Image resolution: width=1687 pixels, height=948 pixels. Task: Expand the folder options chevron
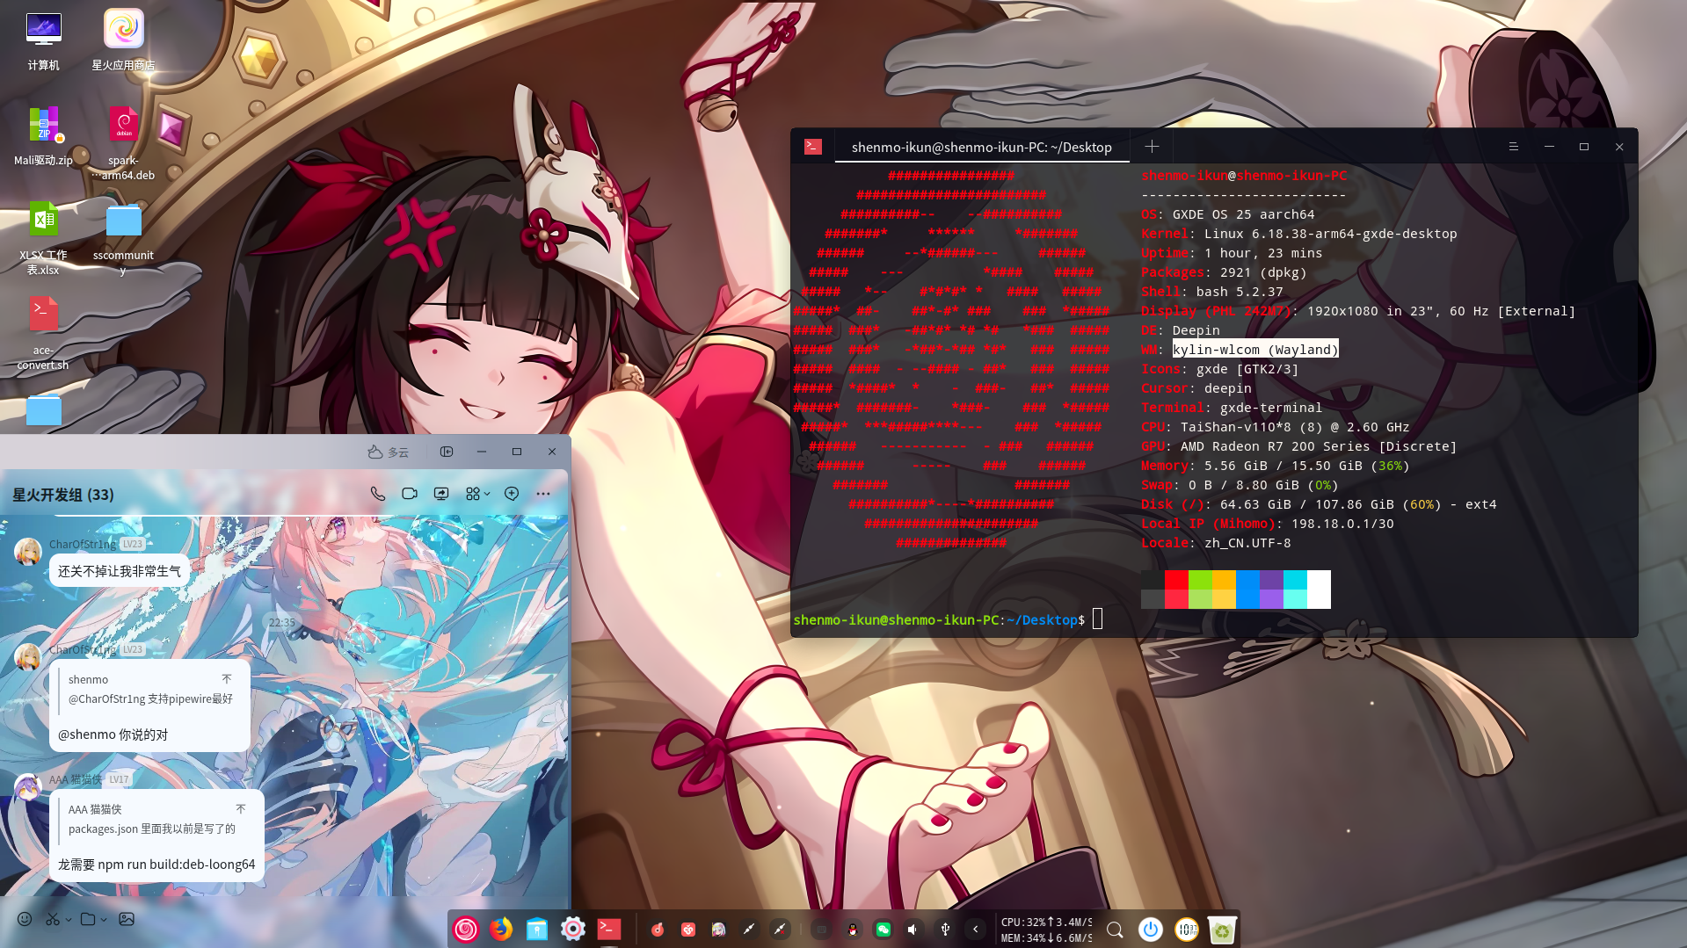104,920
